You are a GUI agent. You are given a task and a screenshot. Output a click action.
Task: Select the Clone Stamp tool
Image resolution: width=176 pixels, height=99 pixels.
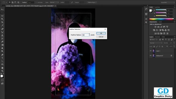(2, 35)
